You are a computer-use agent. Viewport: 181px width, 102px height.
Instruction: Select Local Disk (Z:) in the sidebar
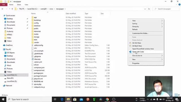12,81
